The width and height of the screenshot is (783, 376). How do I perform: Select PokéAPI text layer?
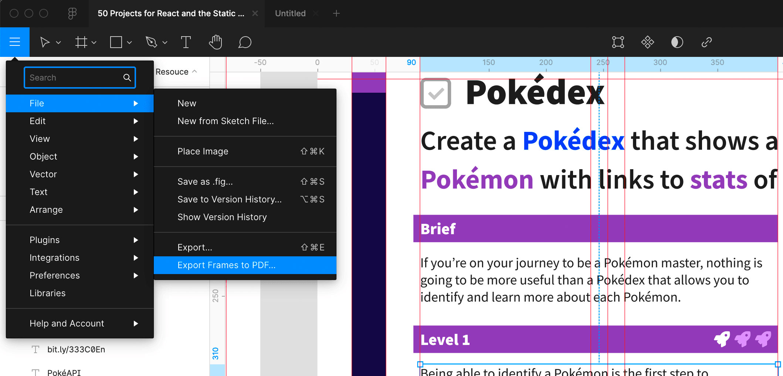(x=64, y=372)
